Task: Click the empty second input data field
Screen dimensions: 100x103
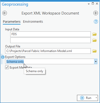Action: click(x=50, y=40)
